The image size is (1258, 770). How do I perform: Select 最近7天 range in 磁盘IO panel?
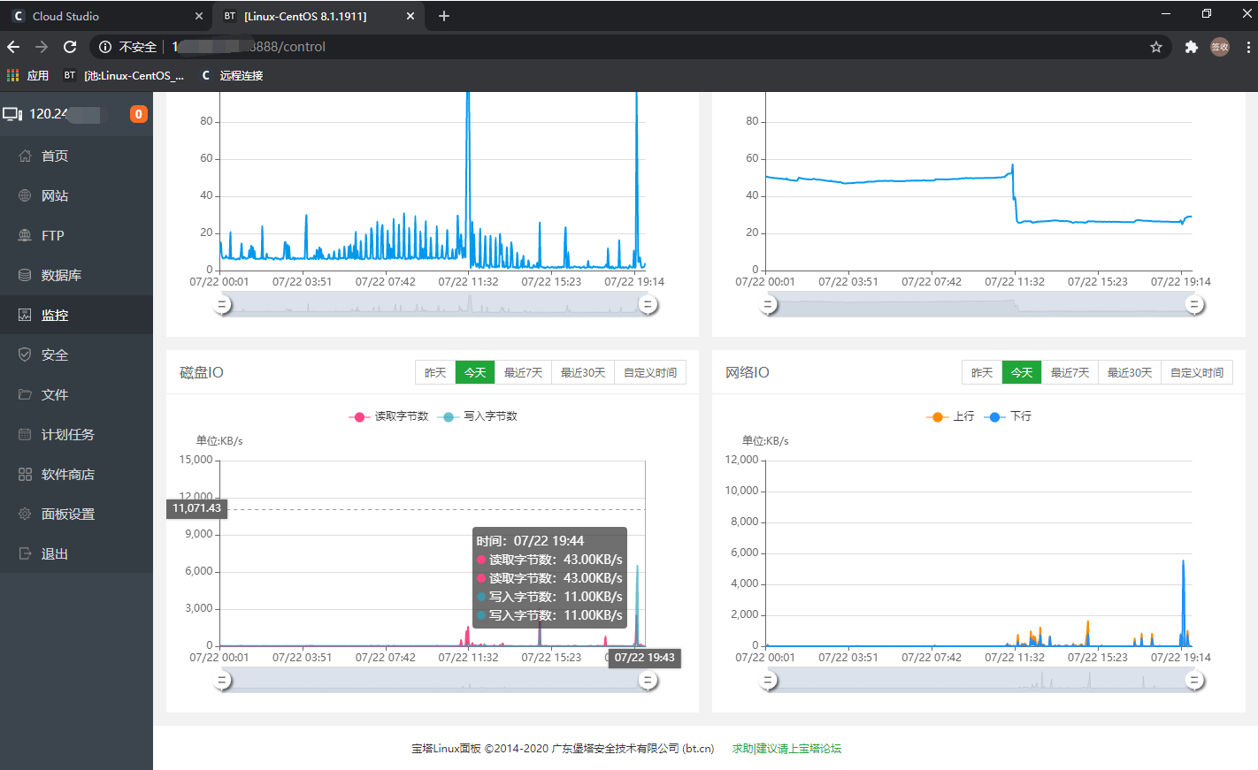click(x=523, y=372)
